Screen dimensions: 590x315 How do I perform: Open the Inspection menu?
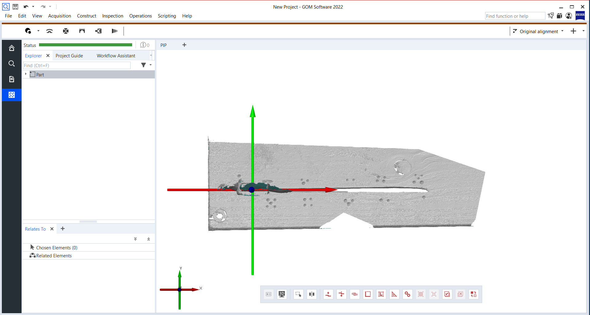point(113,16)
